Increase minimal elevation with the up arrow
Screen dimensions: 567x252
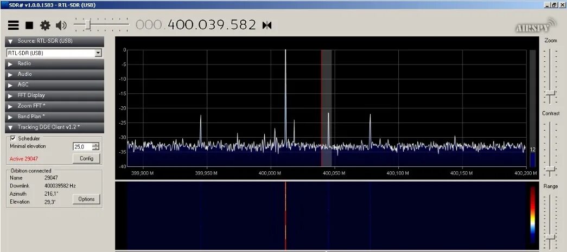tap(96, 145)
